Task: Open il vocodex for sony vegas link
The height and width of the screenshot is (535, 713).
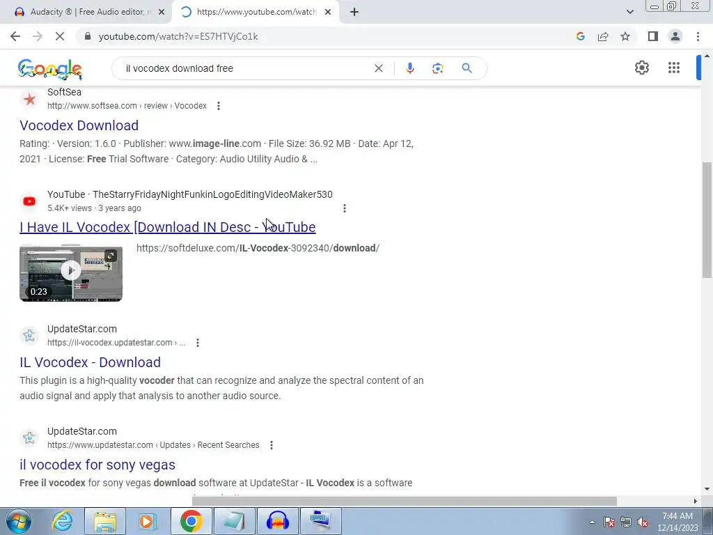Action: coord(97,465)
